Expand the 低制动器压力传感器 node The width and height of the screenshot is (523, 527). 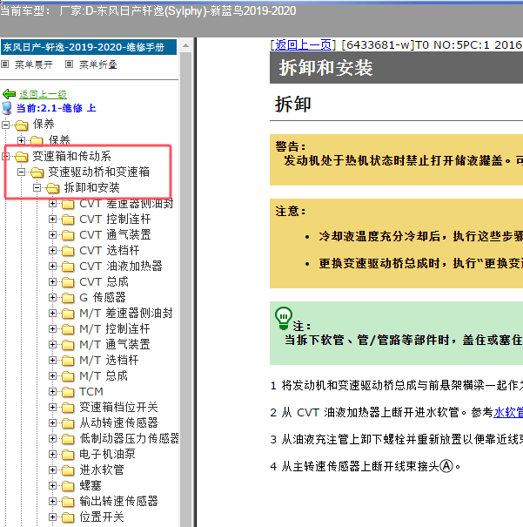(52, 439)
